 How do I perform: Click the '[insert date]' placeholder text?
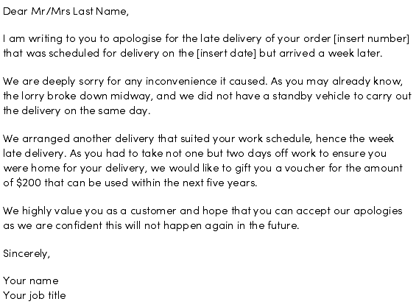pyautogui.click(x=226, y=53)
